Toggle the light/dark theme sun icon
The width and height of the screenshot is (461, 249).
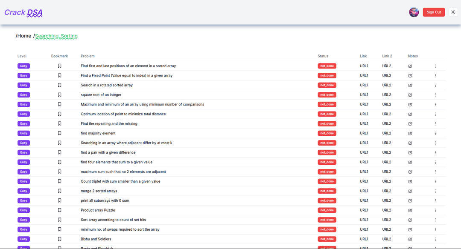pyautogui.click(x=453, y=12)
